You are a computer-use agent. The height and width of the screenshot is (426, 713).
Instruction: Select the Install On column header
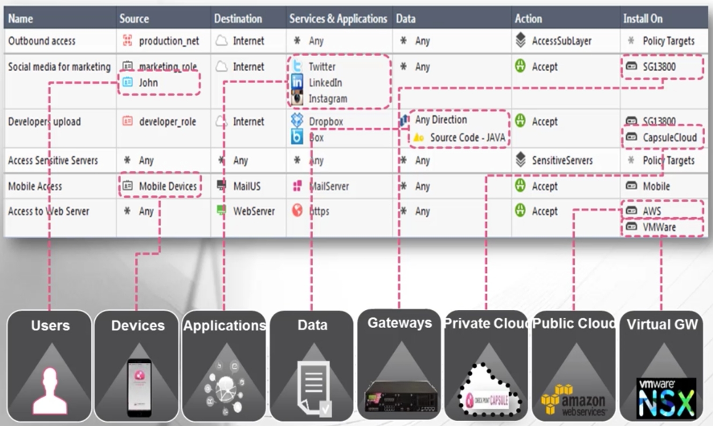click(643, 19)
